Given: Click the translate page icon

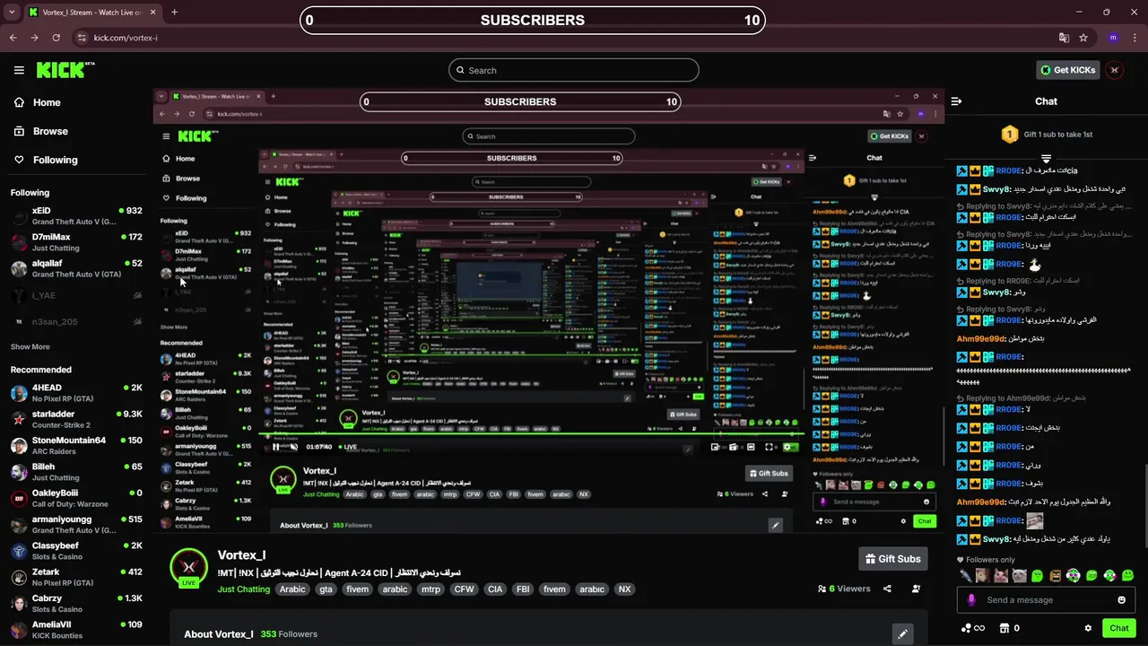Looking at the screenshot, I should point(1064,38).
